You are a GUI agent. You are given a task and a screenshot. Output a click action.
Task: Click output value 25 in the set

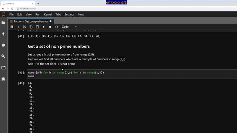[x=31, y=129]
